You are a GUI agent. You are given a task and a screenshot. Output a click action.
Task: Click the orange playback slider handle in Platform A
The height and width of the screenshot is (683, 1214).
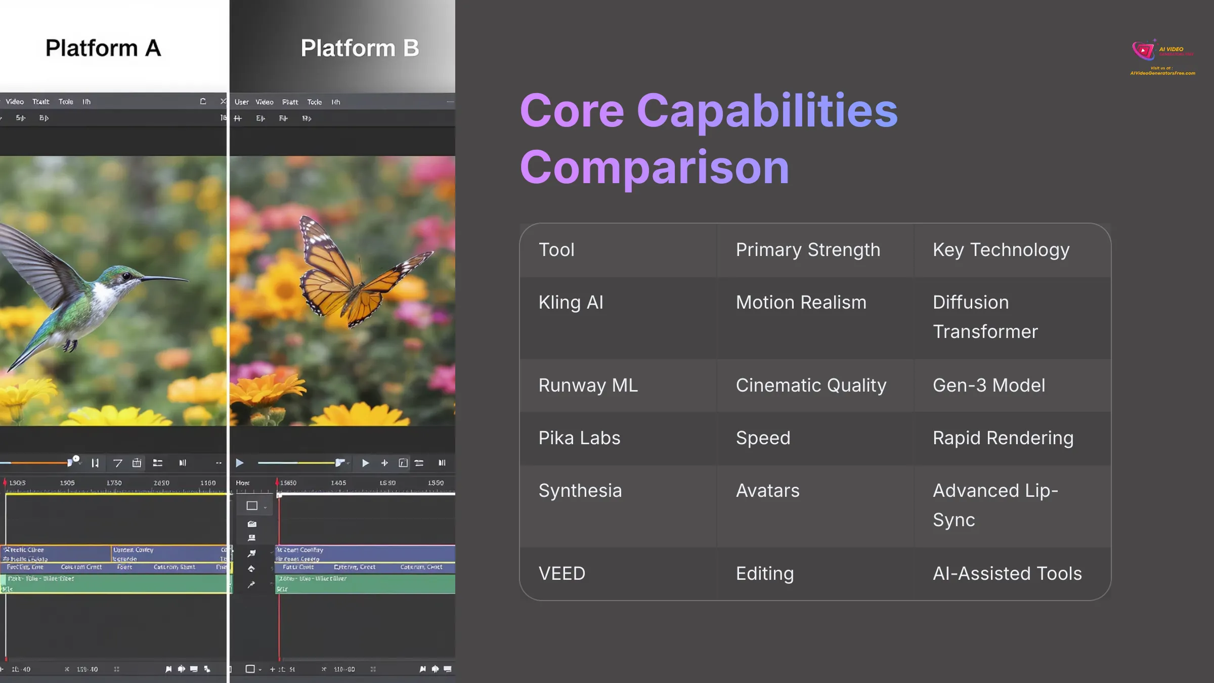[x=70, y=463]
